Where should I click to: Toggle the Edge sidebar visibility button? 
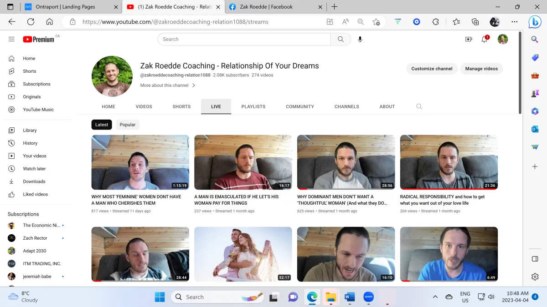click(x=535, y=259)
